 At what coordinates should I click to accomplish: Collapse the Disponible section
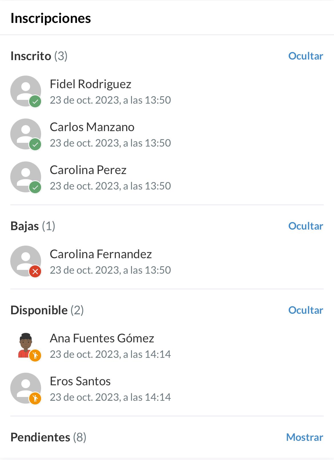(305, 310)
